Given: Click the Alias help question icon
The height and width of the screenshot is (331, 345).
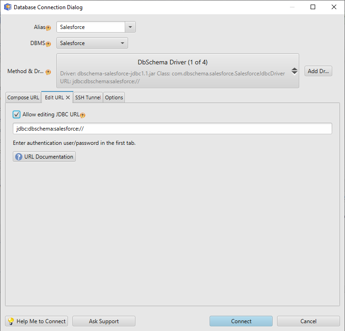Looking at the screenshot, I should [48, 28].
